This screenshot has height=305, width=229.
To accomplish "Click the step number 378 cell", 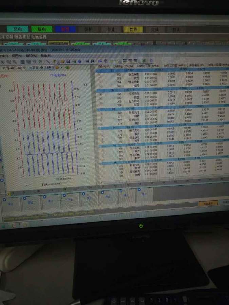I will (x=120, y=148).
